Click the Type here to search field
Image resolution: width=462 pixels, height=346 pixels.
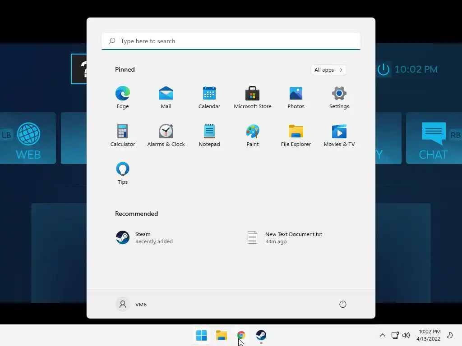tap(231, 41)
